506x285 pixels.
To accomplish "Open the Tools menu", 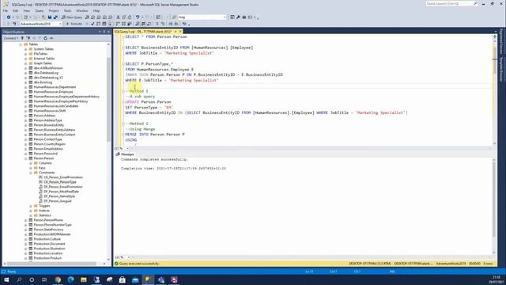I will point(67,10).
